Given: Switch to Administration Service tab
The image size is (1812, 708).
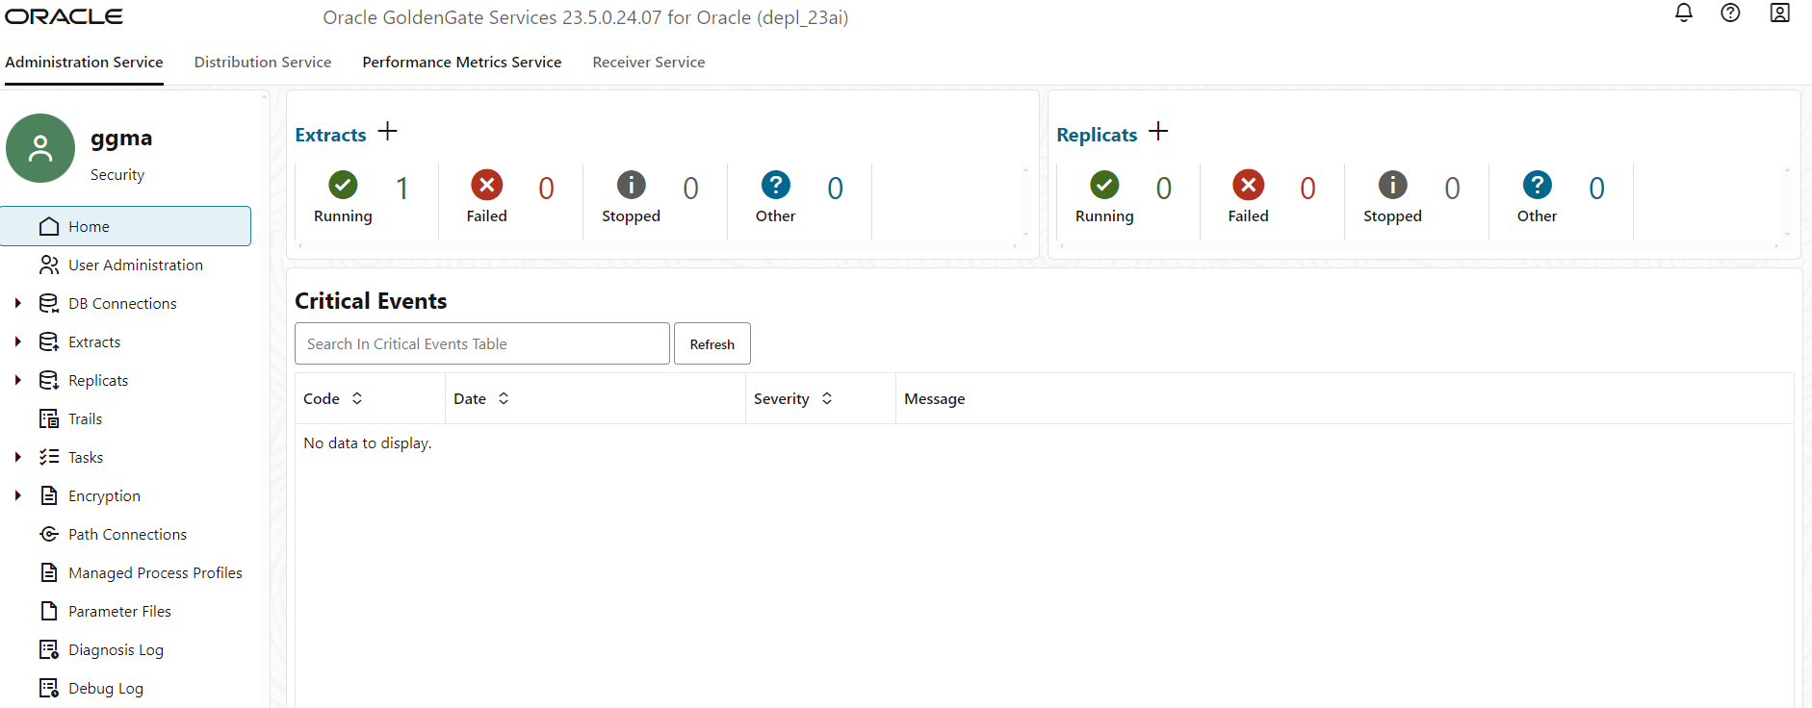Looking at the screenshot, I should tap(84, 62).
